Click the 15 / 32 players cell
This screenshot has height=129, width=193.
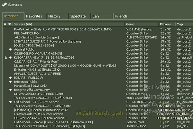(166, 42)
